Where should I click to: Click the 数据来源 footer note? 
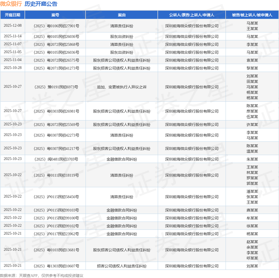pos(42,275)
